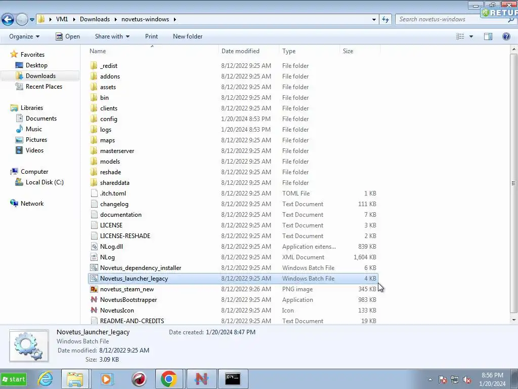
Task: Select the NovetusBootstrapper application icon
Action: pos(94,300)
